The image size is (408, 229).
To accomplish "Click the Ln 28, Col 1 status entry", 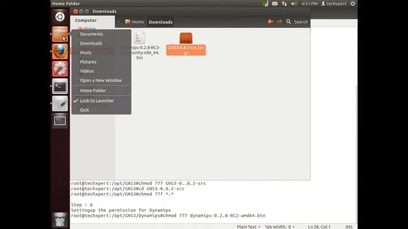I will click(319, 226).
